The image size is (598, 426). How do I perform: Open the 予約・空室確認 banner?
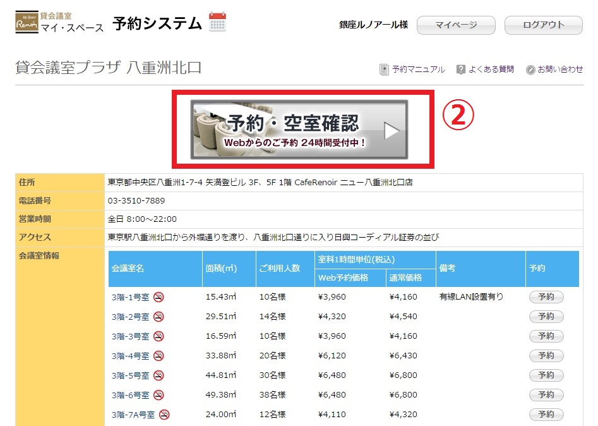pyautogui.click(x=299, y=130)
